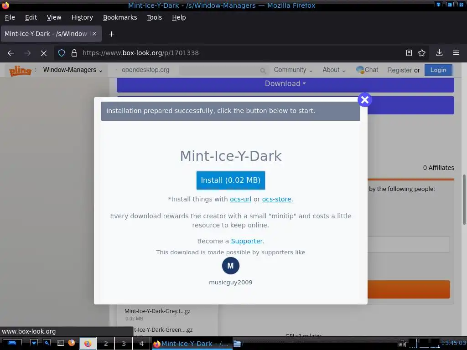The image size is (467, 350).
Task: Click the Login button
Action: click(x=438, y=70)
